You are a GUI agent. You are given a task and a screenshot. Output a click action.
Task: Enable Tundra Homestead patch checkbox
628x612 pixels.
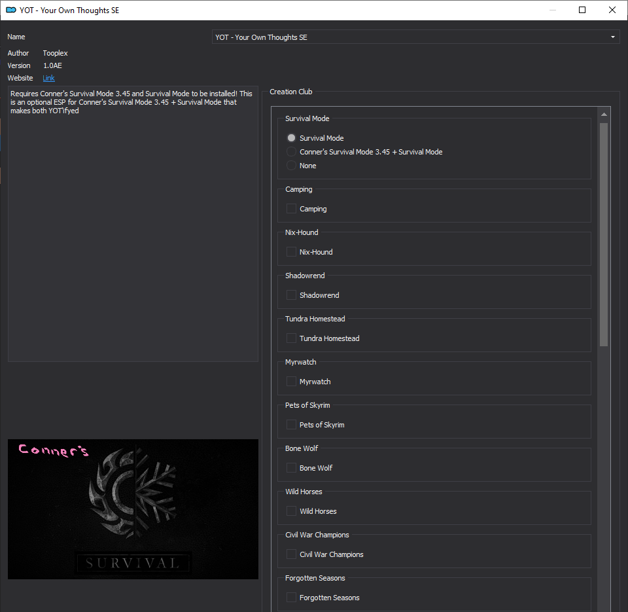[x=291, y=338]
